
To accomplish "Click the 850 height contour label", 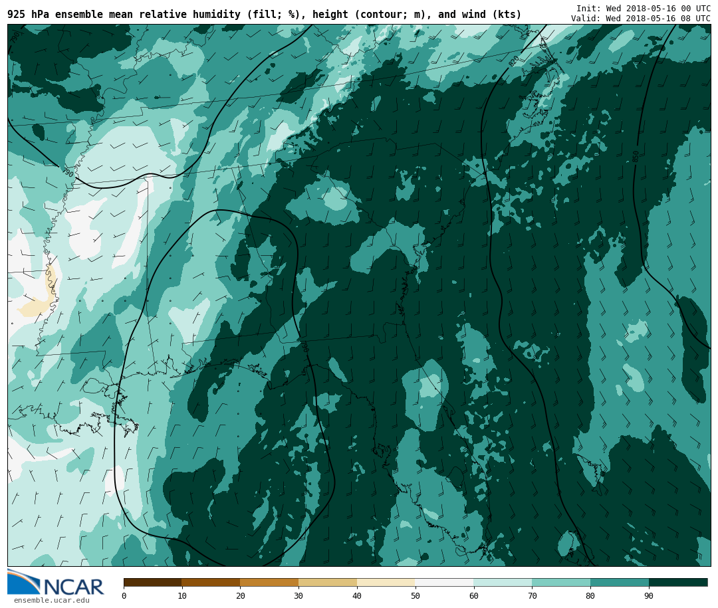I will click(x=636, y=157).
